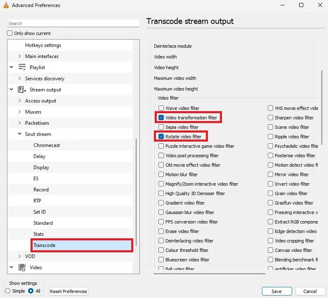Check High Quality 3D Denoiser filter
The height and width of the screenshot is (298, 328).
(161, 193)
